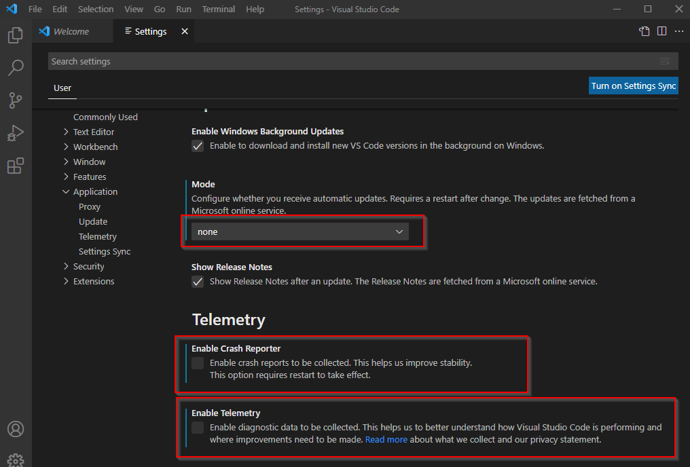
Task: Click Turn on Settings Sync button
Action: pos(633,86)
